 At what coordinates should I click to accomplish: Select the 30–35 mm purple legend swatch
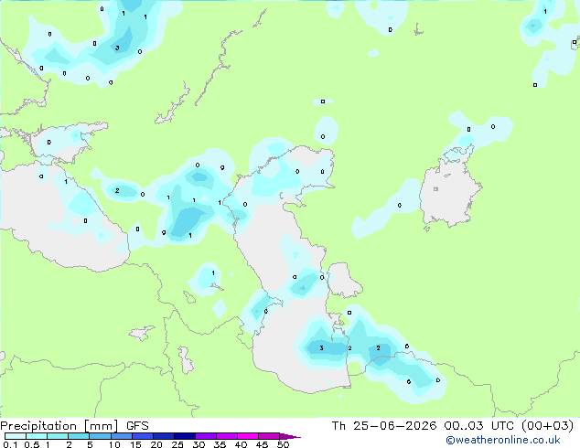(x=206, y=436)
